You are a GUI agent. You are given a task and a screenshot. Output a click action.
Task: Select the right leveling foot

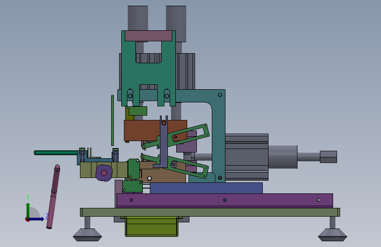332,235
